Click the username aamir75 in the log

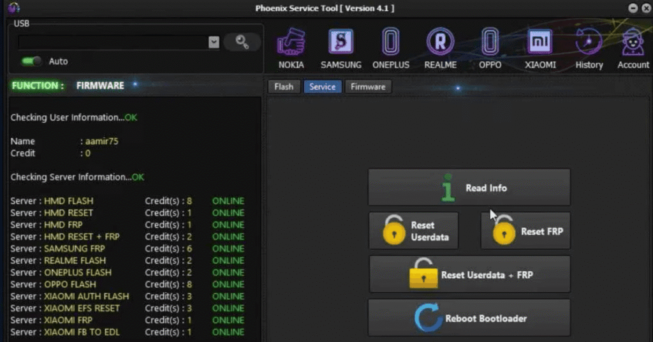[x=101, y=141]
